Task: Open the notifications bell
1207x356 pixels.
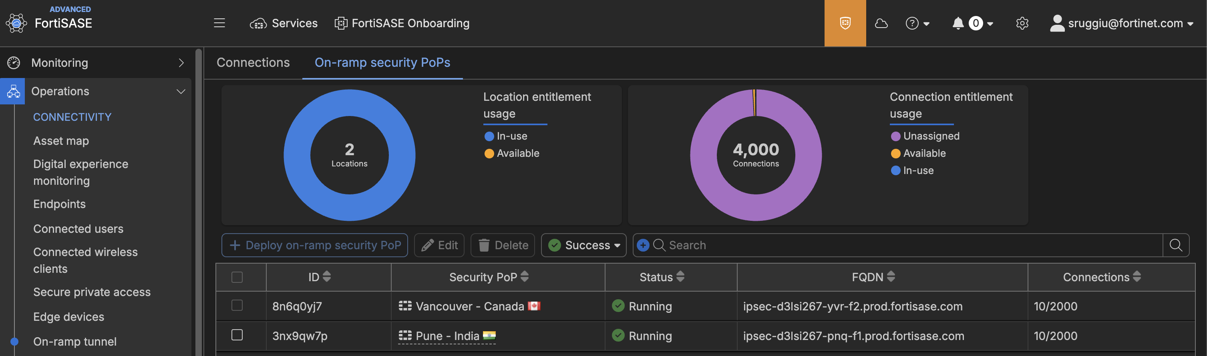Action: point(958,23)
